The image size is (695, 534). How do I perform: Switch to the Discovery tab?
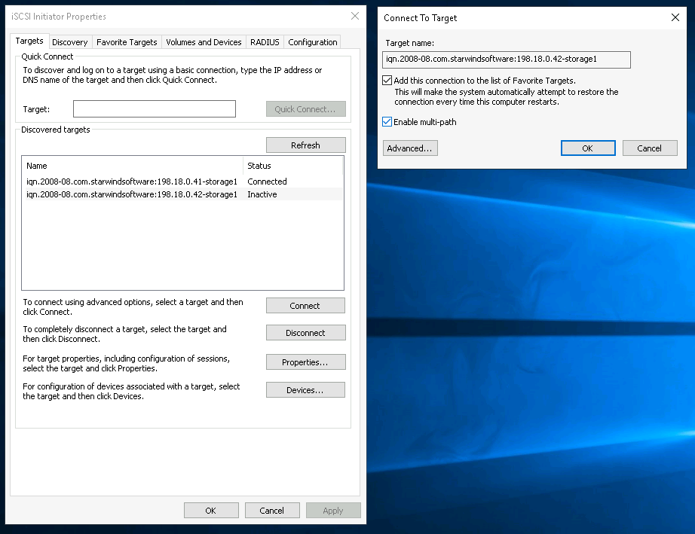click(x=70, y=42)
